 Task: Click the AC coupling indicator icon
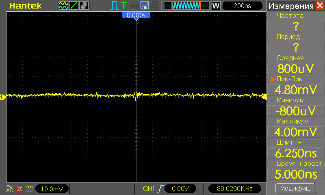click(x=9, y=188)
